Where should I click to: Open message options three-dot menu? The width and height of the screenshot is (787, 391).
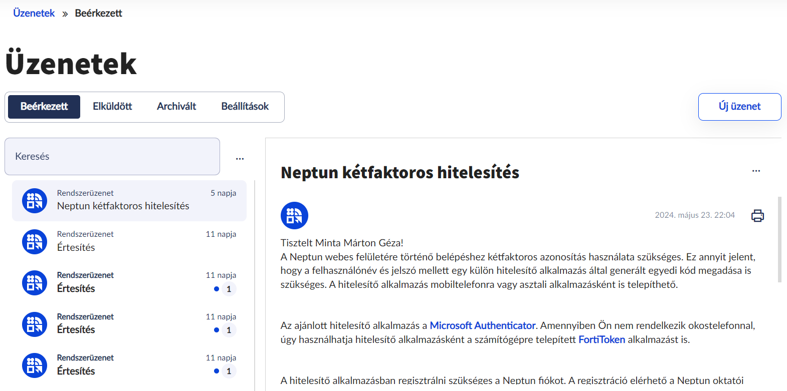(756, 171)
